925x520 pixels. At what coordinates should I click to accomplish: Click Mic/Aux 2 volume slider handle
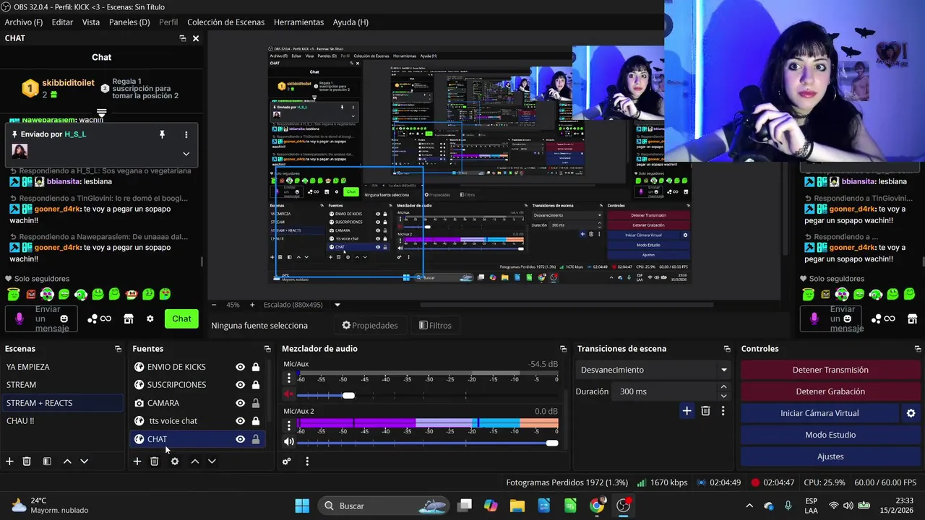coord(552,443)
